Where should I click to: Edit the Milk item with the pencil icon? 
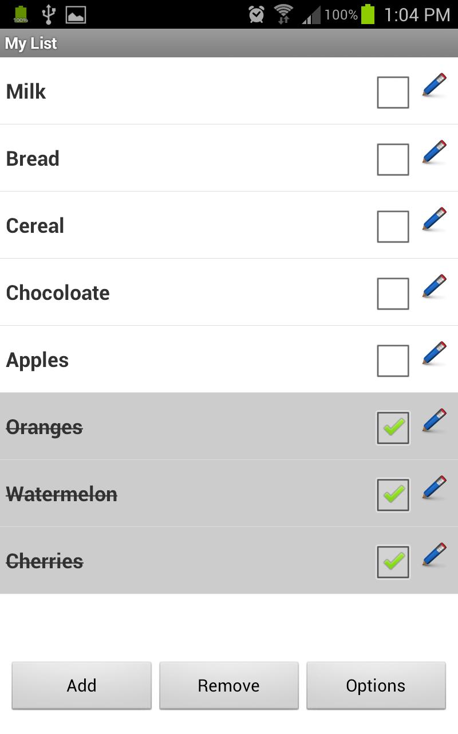[x=433, y=85]
